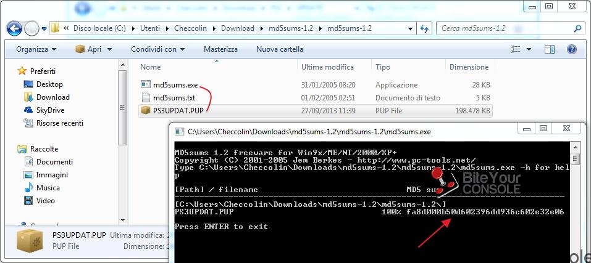591x263 pixels.
Task: Click the md5sums.exe application icon
Action: (146, 84)
